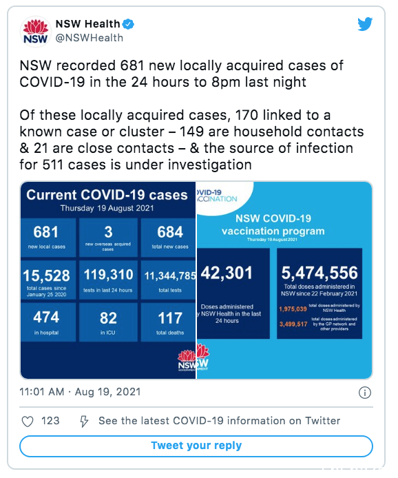Like the tweet with heart icon

point(28,422)
